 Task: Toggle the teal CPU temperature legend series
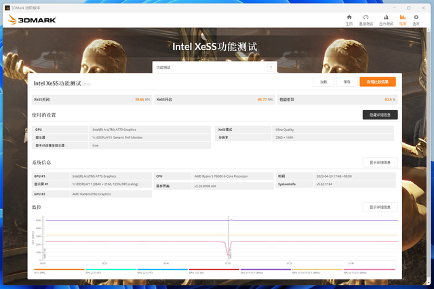coord(110,270)
